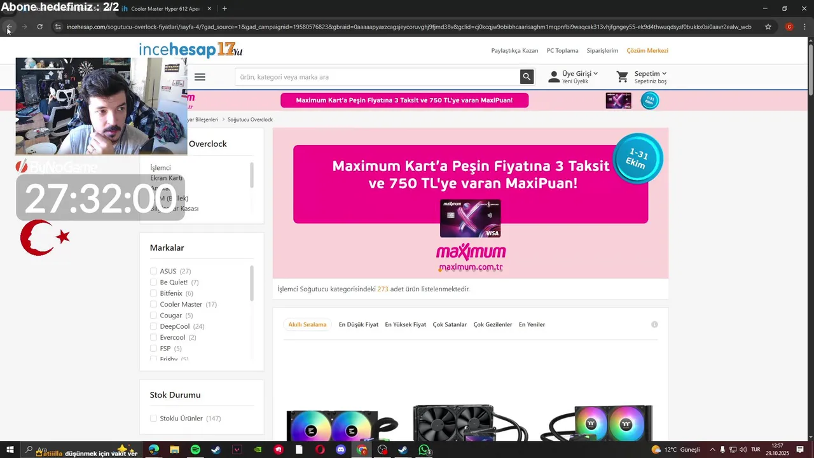Expand the Sepetim dropdown arrow
814x458 pixels.
point(664,74)
